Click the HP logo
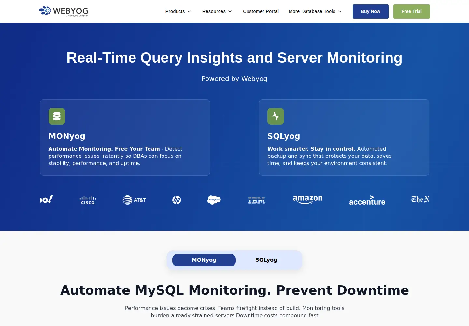The height and width of the screenshot is (326, 469). (x=177, y=200)
